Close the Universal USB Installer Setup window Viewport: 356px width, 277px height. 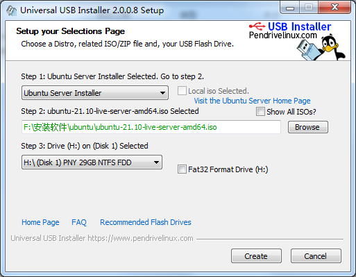click(334, 8)
